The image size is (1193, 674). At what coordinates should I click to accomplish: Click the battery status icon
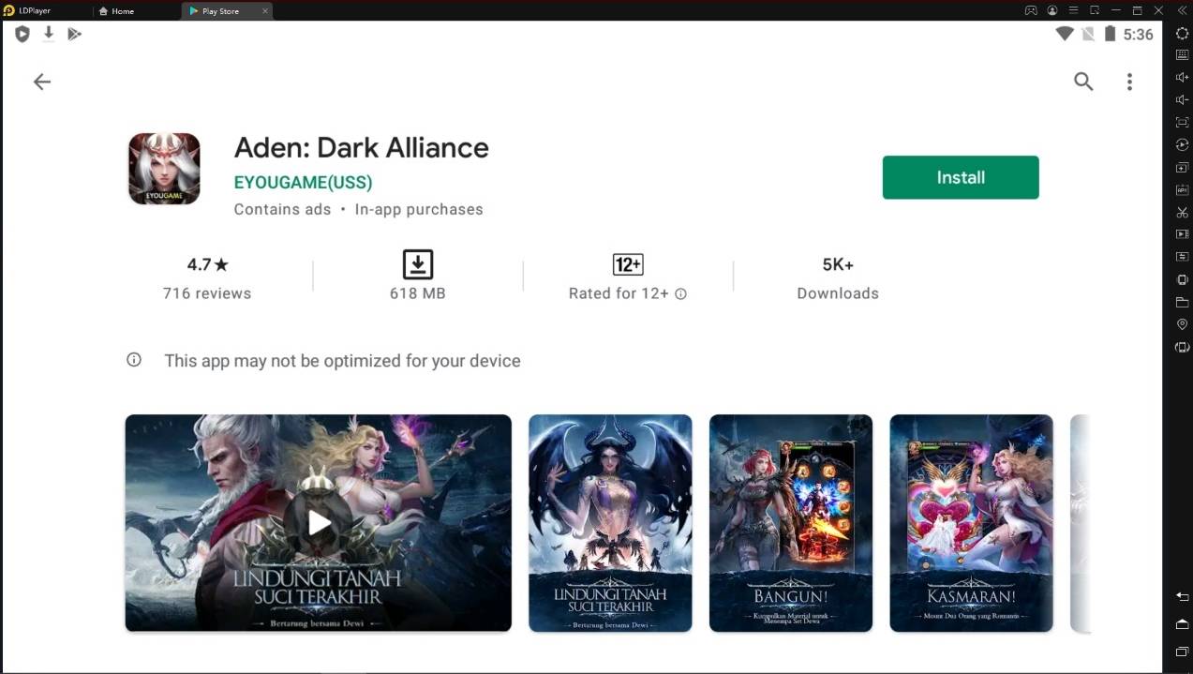coord(1111,34)
